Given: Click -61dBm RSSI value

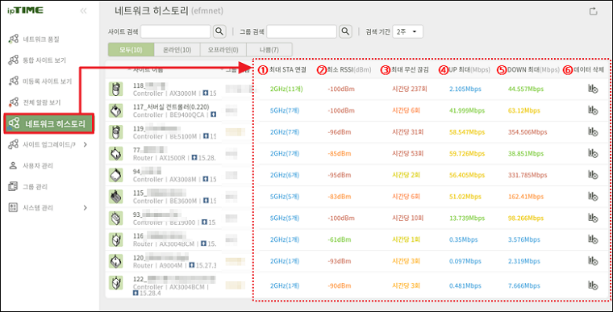Looking at the screenshot, I should [x=339, y=239].
